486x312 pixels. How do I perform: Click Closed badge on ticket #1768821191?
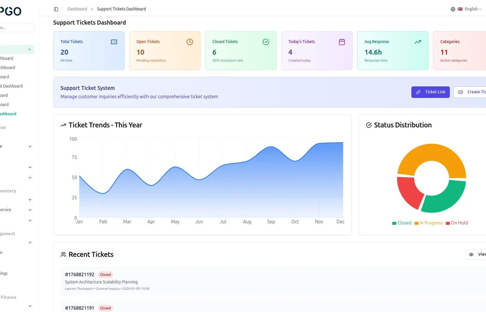pos(105,308)
